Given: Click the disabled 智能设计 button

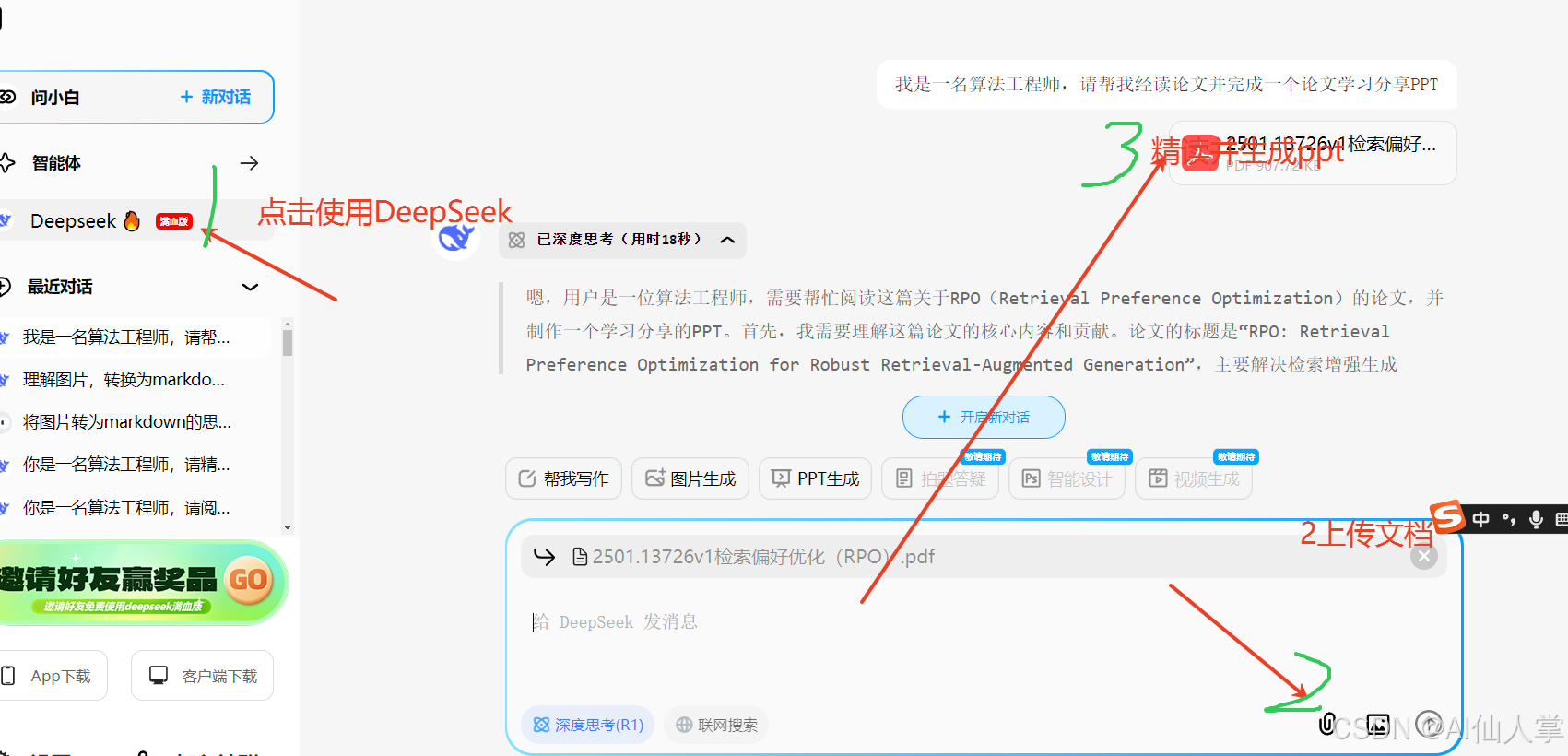Looking at the screenshot, I should click(x=1067, y=478).
